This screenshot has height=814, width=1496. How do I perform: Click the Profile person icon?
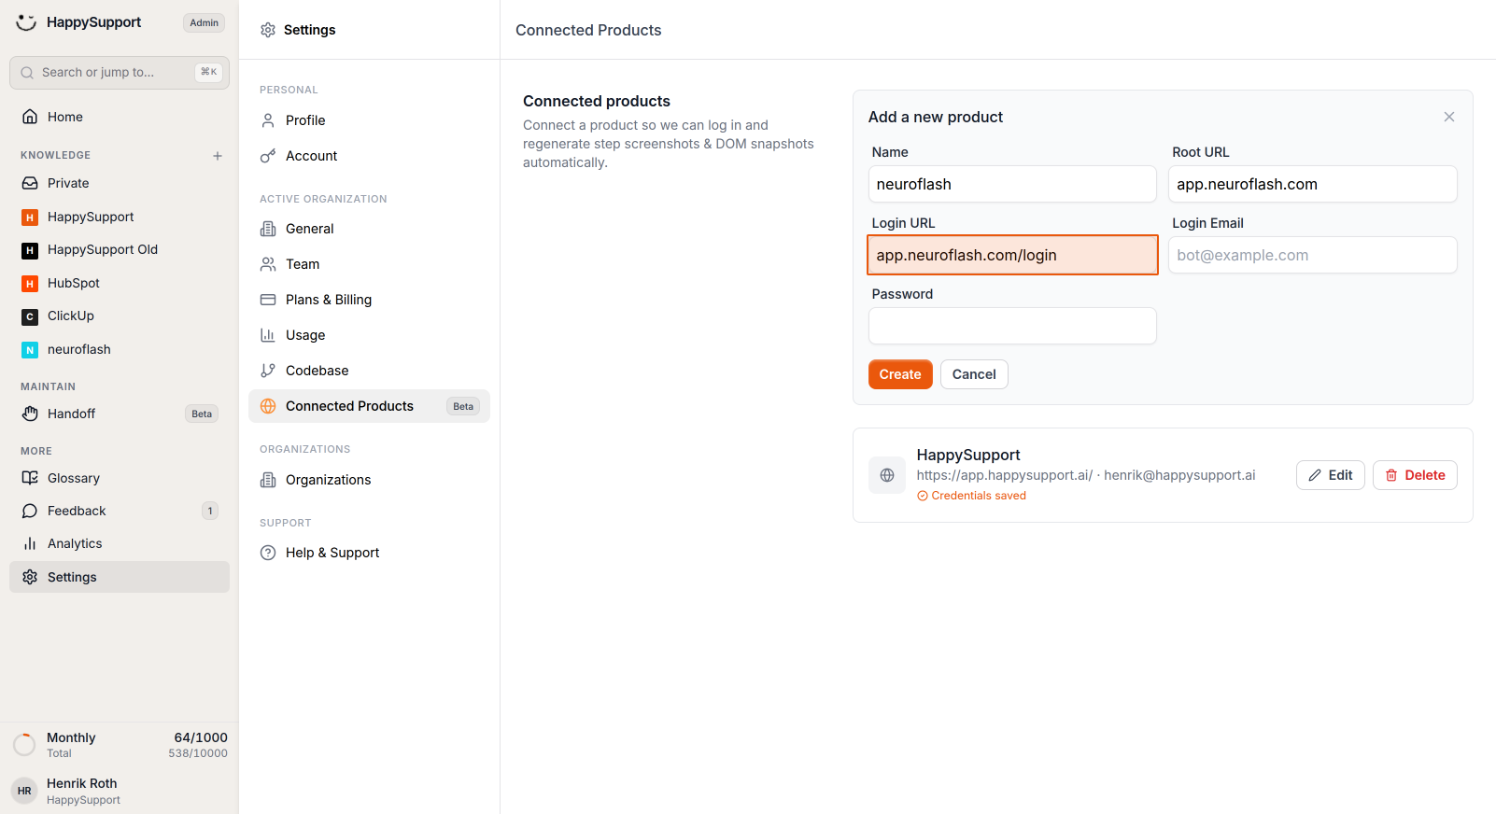(x=268, y=120)
